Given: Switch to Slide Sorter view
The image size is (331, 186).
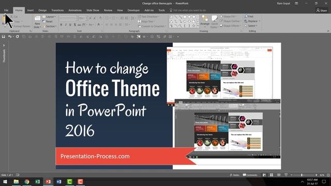Looking at the screenshot, I should point(272,175).
